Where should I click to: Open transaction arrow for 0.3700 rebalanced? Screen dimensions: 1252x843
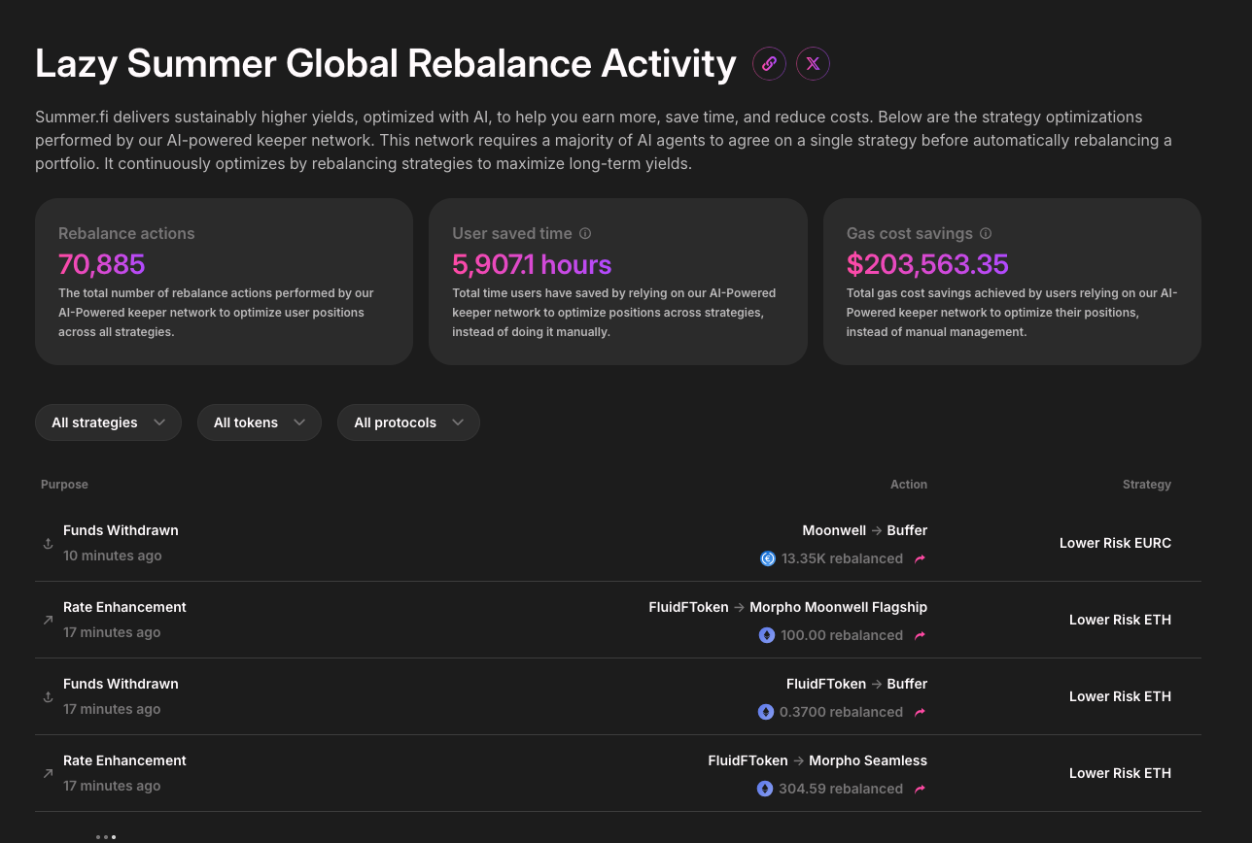coord(920,712)
